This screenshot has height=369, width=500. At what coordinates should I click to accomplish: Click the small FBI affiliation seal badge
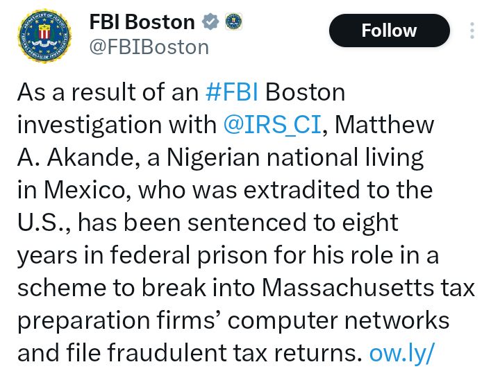(x=233, y=22)
